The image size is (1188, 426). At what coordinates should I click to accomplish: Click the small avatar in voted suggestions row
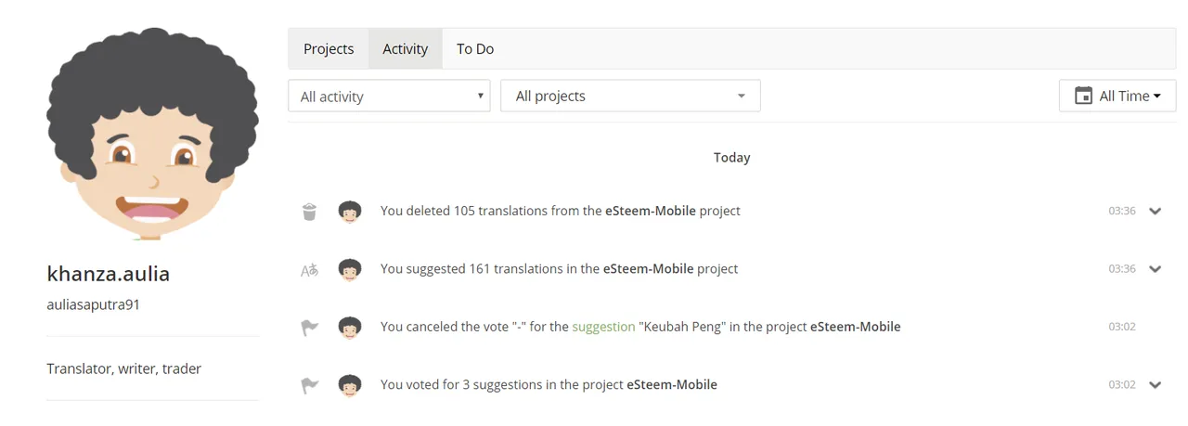click(x=350, y=385)
